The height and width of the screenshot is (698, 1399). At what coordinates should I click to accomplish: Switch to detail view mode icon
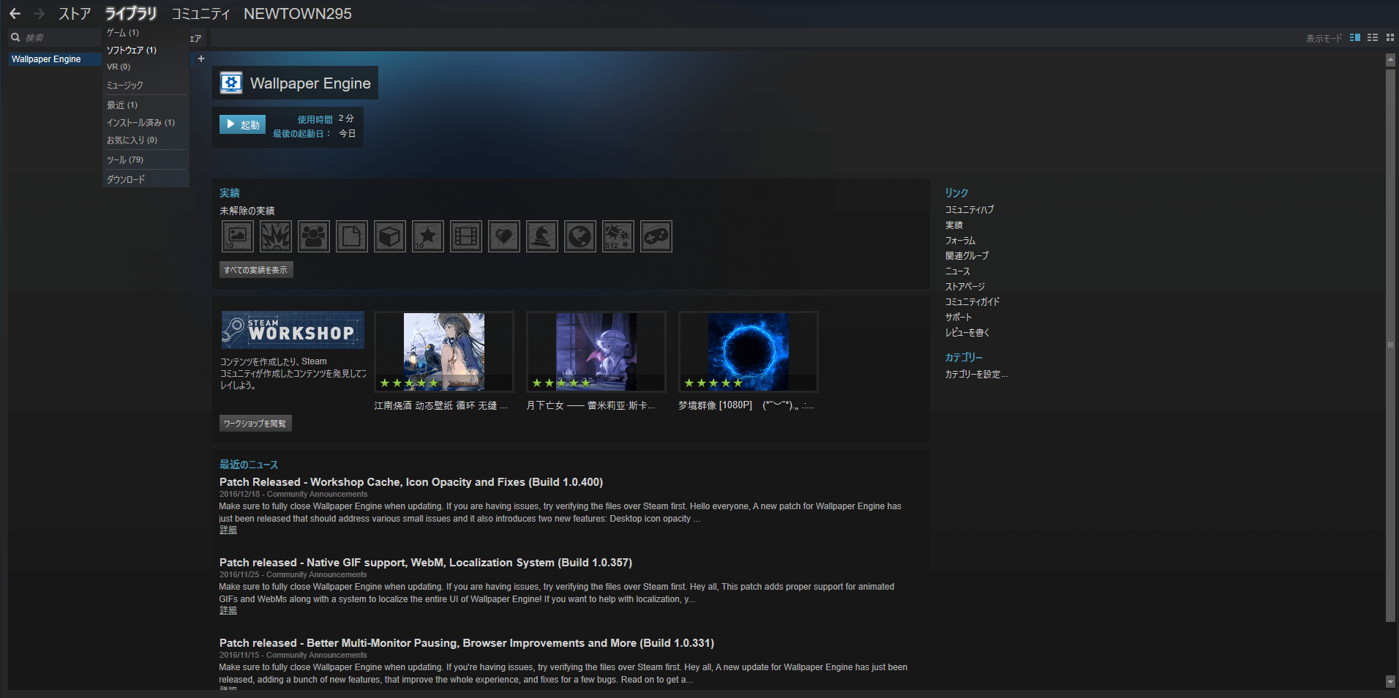[1355, 37]
